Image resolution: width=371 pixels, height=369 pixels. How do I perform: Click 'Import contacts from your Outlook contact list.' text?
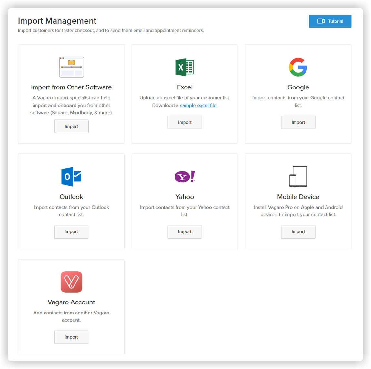(x=71, y=211)
